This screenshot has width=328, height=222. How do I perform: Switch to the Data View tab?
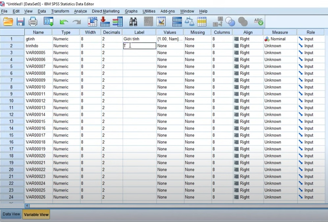[x=11, y=214]
